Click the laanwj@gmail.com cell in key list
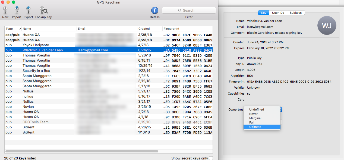Screen dimensions: 344x160 (x=93, y=50)
